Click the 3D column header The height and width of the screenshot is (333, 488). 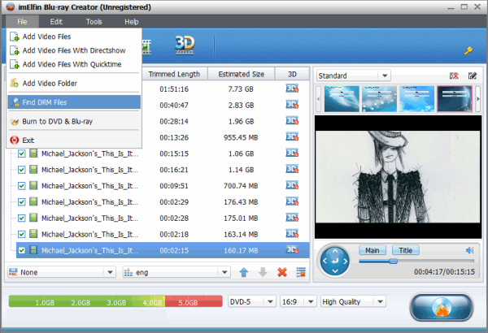[x=292, y=74]
